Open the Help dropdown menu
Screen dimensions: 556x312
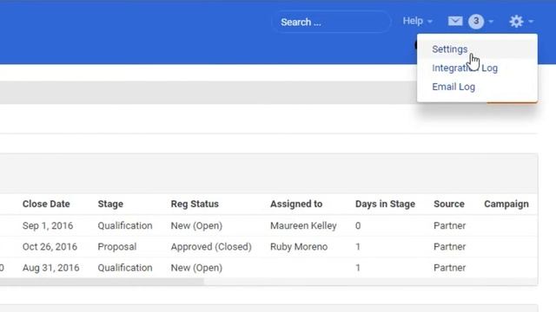[x=417, y=21]
